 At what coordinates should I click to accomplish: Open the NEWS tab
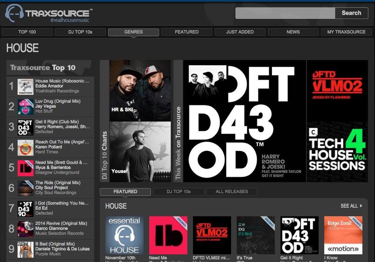pos(293,32)
